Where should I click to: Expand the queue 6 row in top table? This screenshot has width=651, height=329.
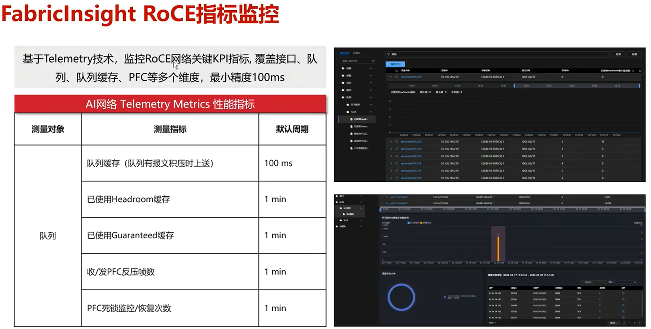tap(391, 178)
